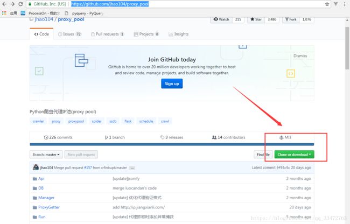Go back with the browser back arrow
The width and height of the screenshot is (350, 224).
[x=4, y=4]
